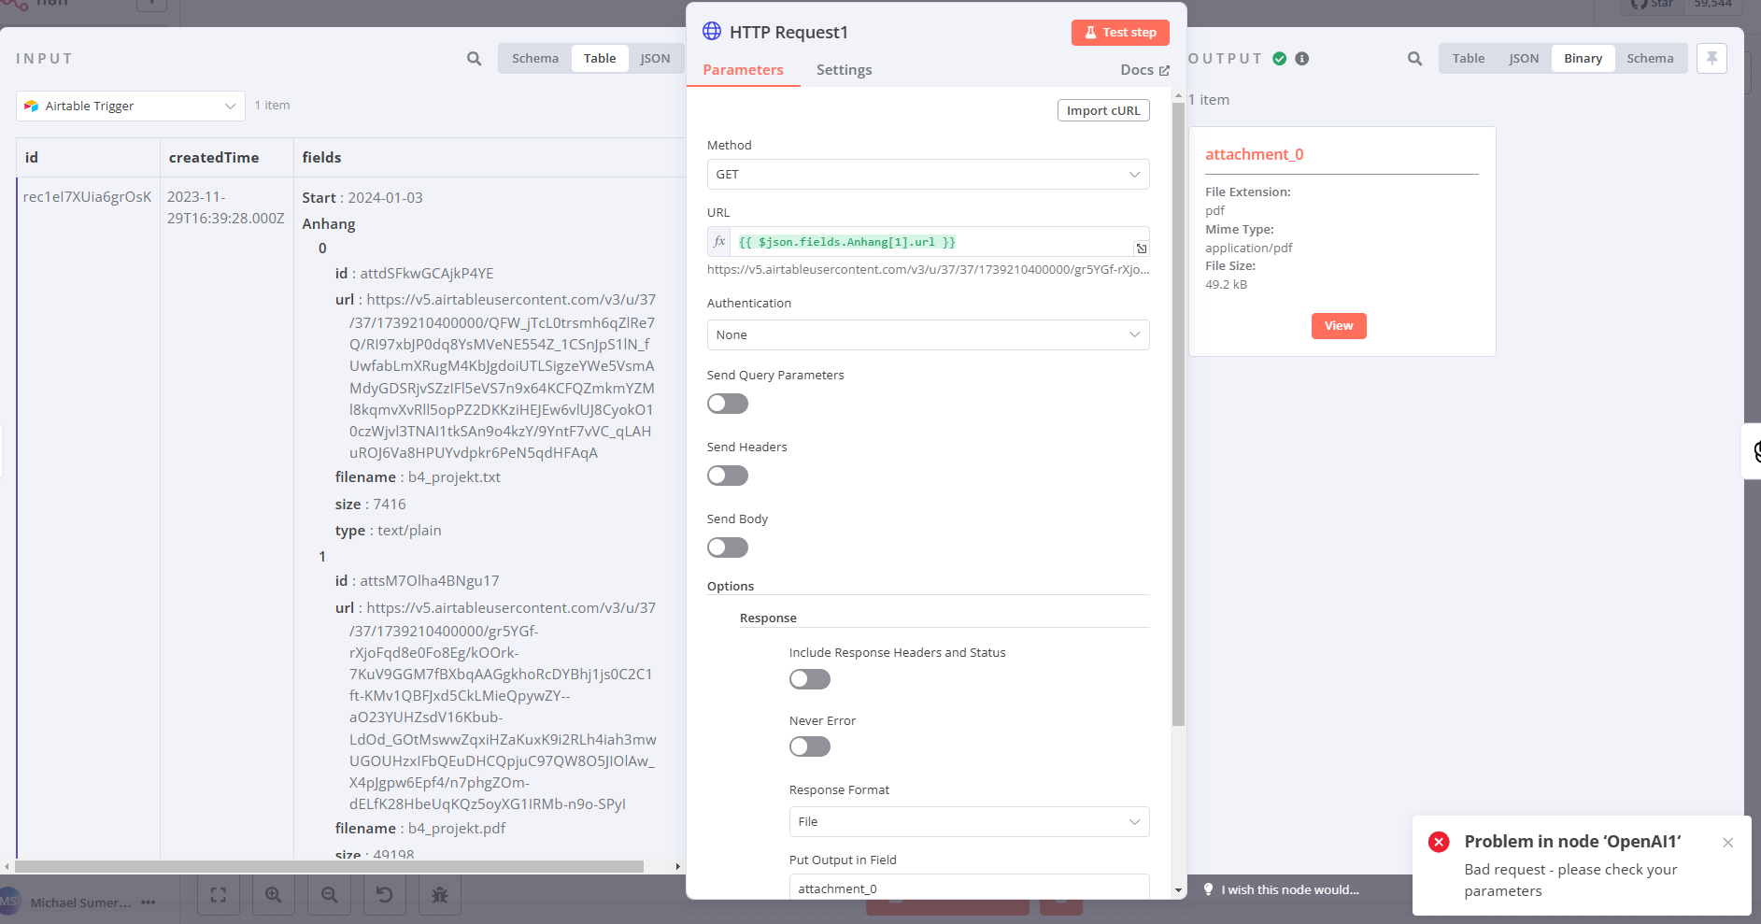
Task: Click the HTTP Request1 globe icon
Action: point(712,32)
